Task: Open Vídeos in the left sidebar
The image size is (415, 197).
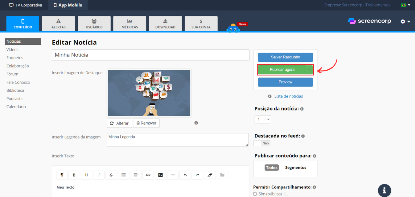Action: pos(12,49)
